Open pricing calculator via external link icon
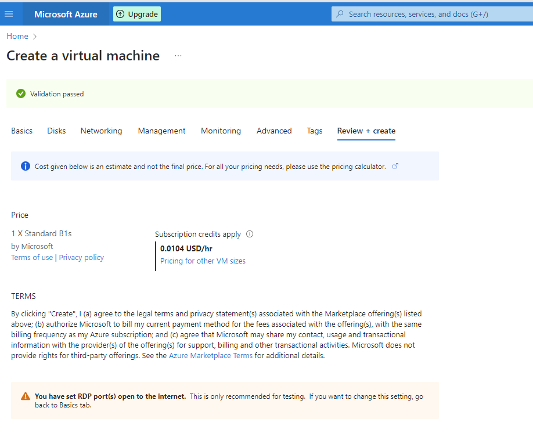This screenshot has width=533, height=433. [395, 166]
